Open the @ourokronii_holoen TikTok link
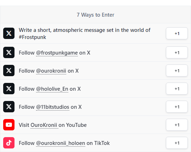 point(60,143)
